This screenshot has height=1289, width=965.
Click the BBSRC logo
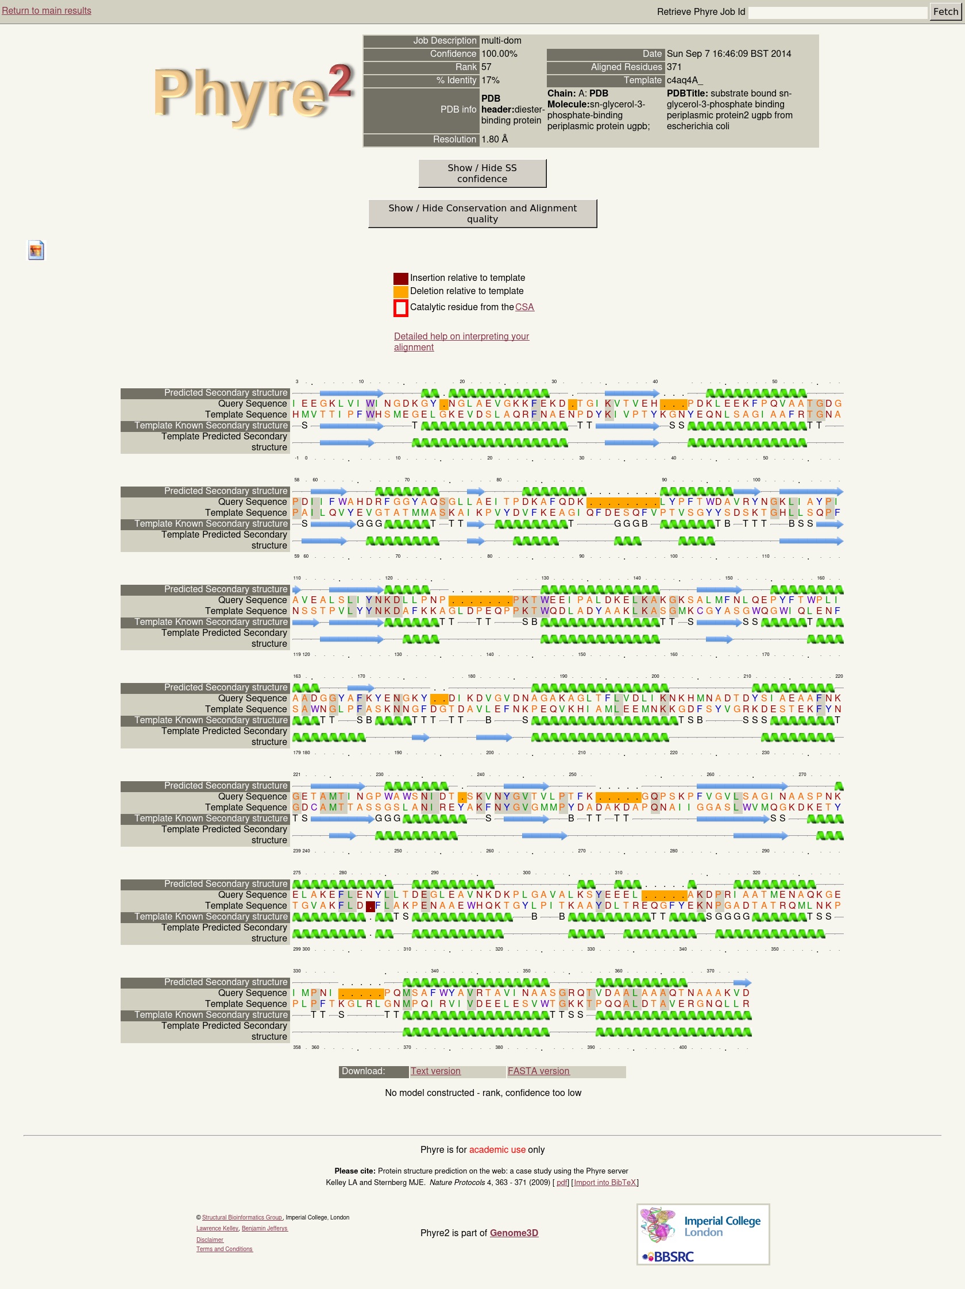(669, 1256)
